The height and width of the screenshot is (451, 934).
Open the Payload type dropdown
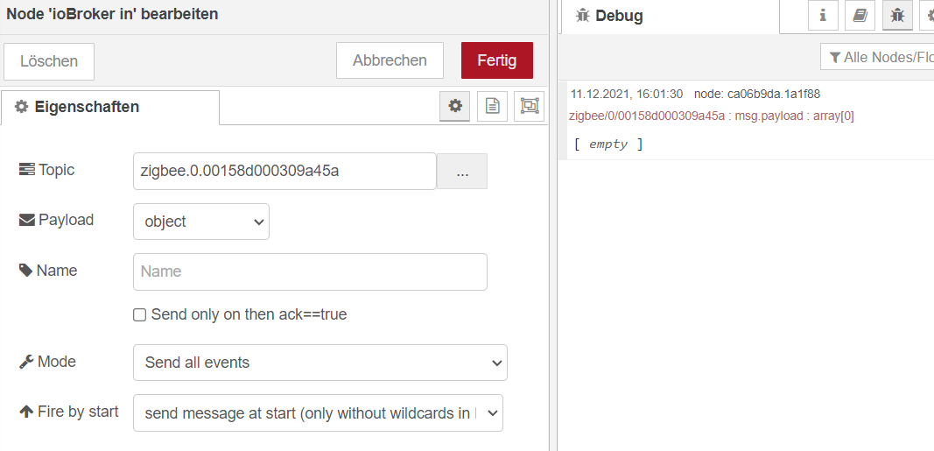[x=201, y=222]
